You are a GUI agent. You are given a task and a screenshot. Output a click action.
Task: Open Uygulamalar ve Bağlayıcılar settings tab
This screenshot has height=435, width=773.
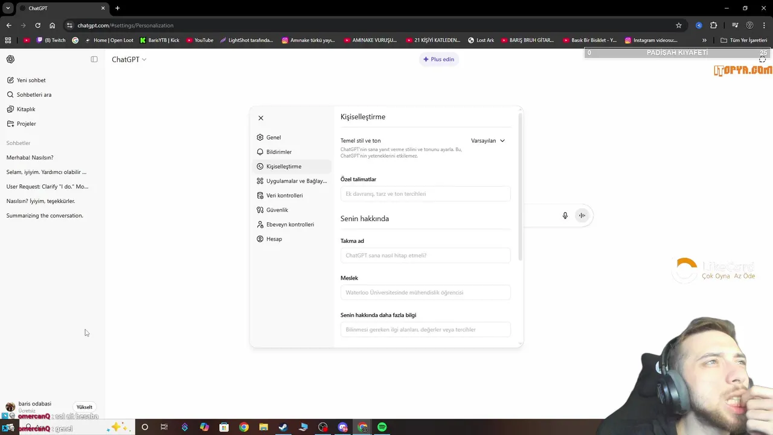coord(292,181)
